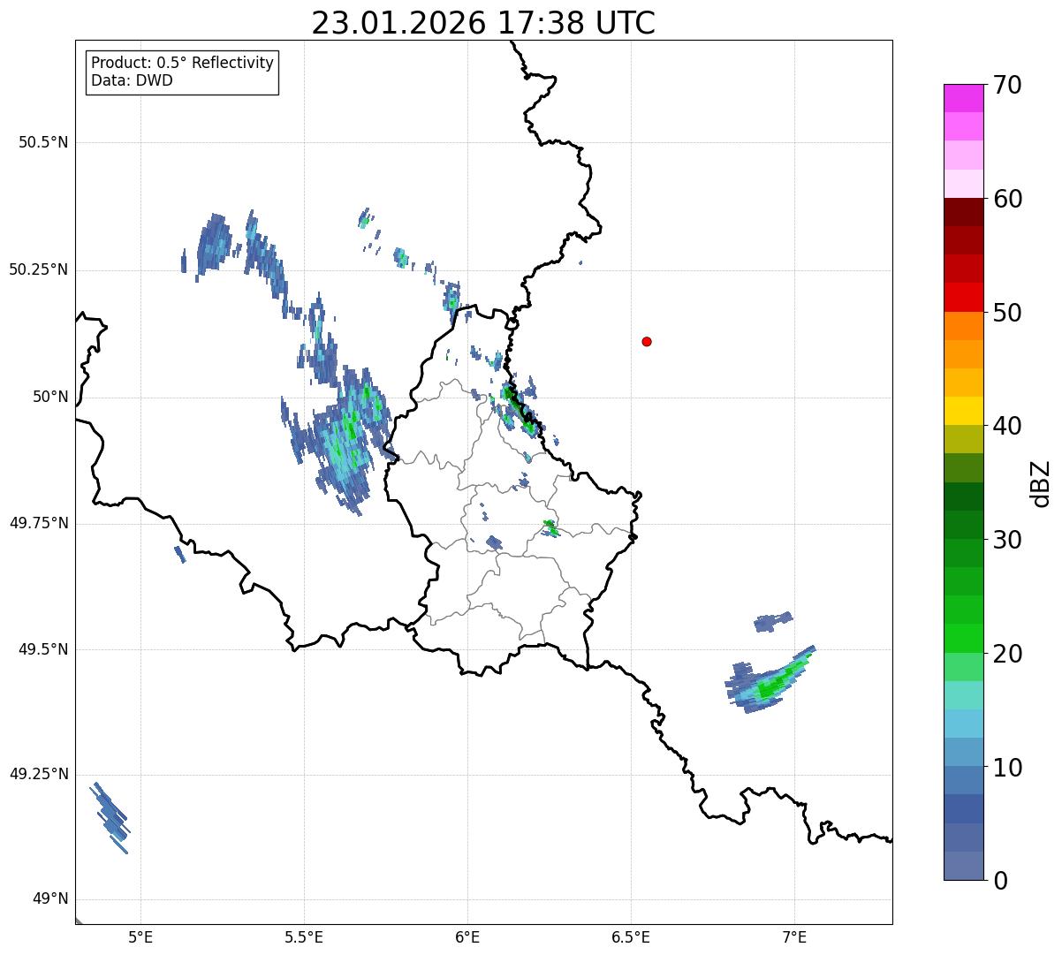Image resolution: width=1062 pixels, height=955 pixels.
Task: Pick the bright red swatch just above 50 dBZ
Action: (x=963, y=298)
